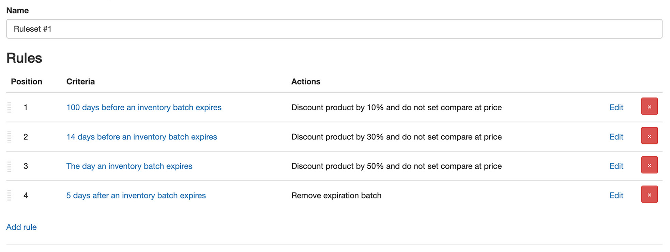Edit the 30% discount rule

click(x=616, y=137)
